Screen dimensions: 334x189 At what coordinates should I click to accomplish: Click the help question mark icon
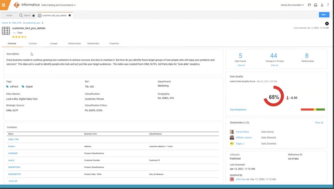point(328,5)
